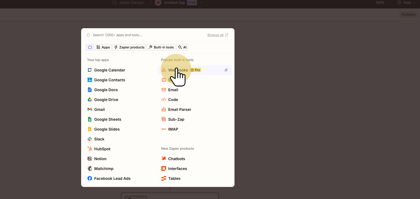Pick the Mailchimp icon
This screenshot has width=420, height=199.
[x=90, y=169]
